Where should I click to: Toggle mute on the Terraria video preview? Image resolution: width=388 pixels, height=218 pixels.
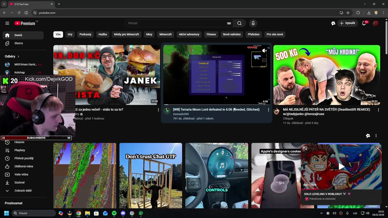(264, 51)
